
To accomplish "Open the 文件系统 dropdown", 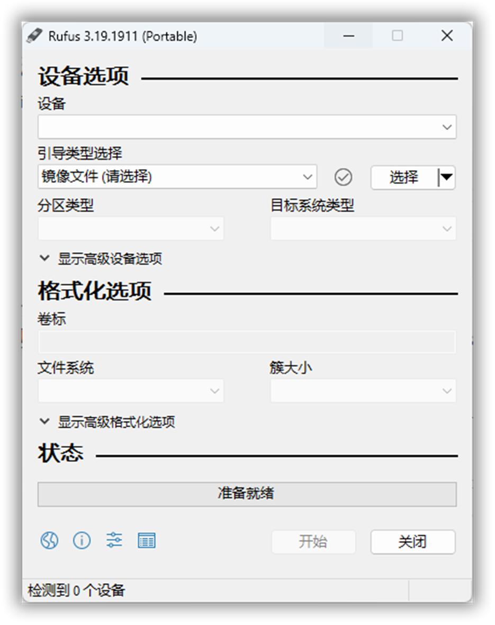I will (x=130, y=390).
